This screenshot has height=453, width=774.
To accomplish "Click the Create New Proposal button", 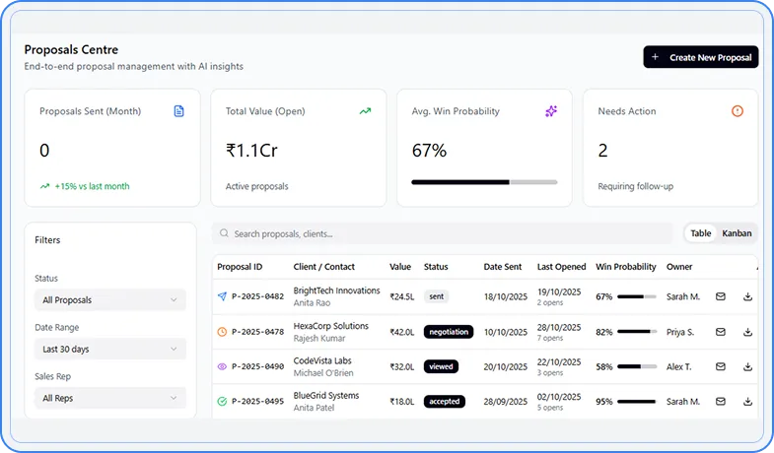I will coord(700,57).
